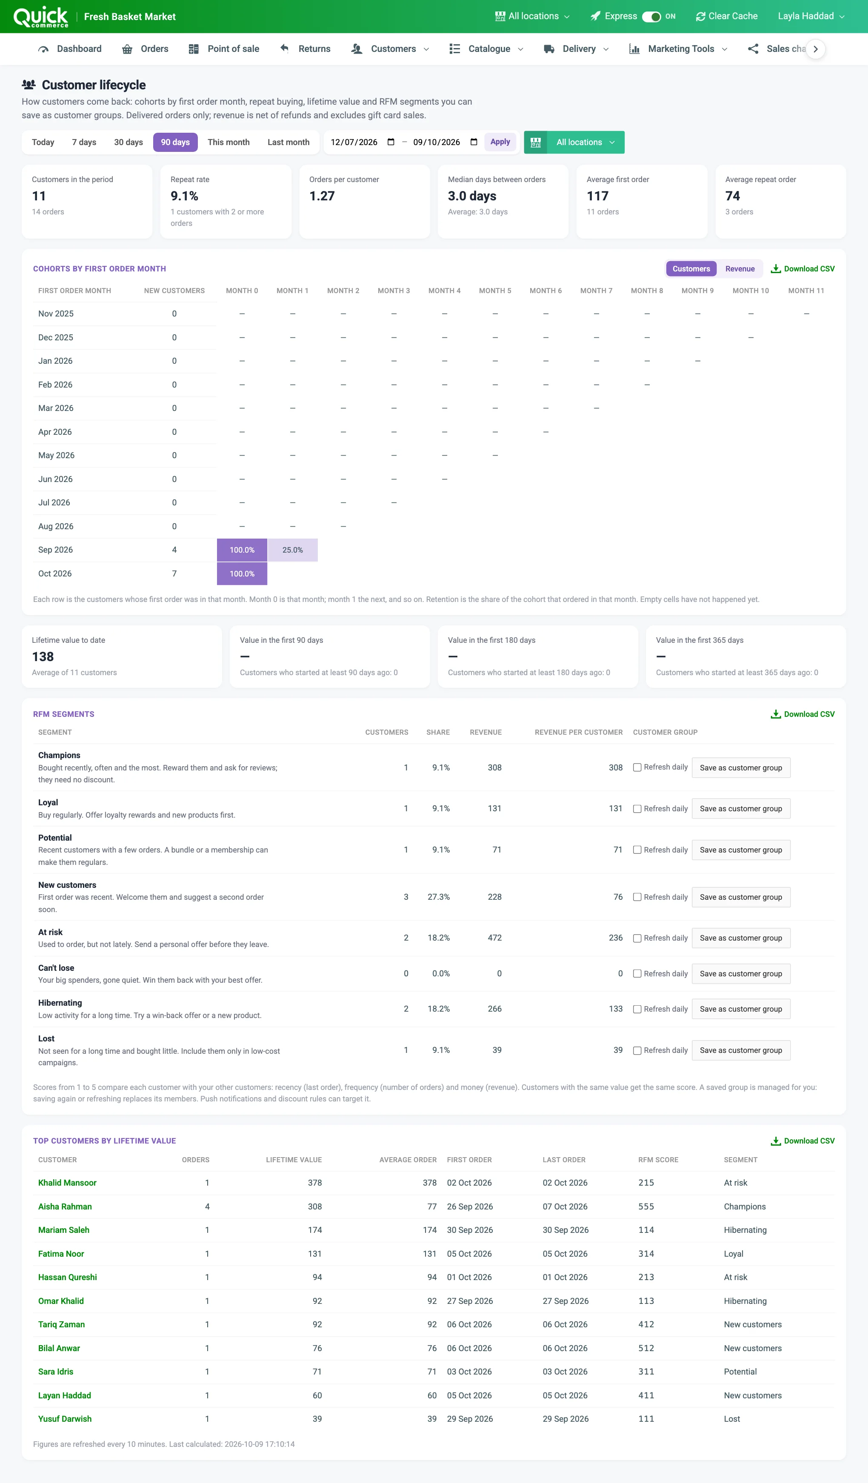Apply the selected date range
The height and width of the screenshot is (1483, 868).
(500, 142)
